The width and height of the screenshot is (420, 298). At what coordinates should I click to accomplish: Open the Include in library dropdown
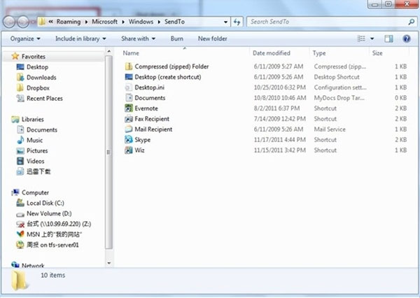click(80, 38)
